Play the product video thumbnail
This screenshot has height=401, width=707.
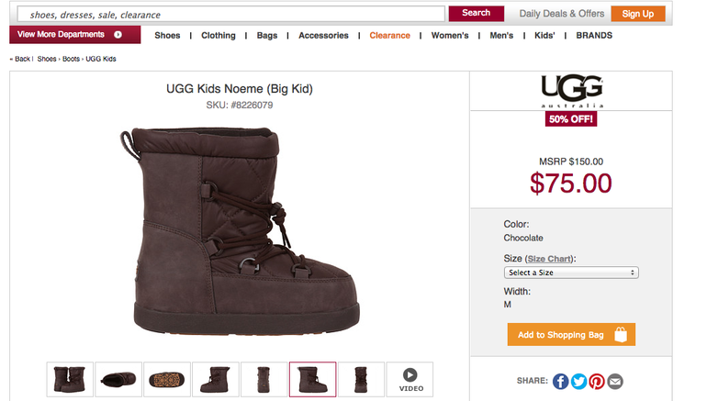click(410, 379)
